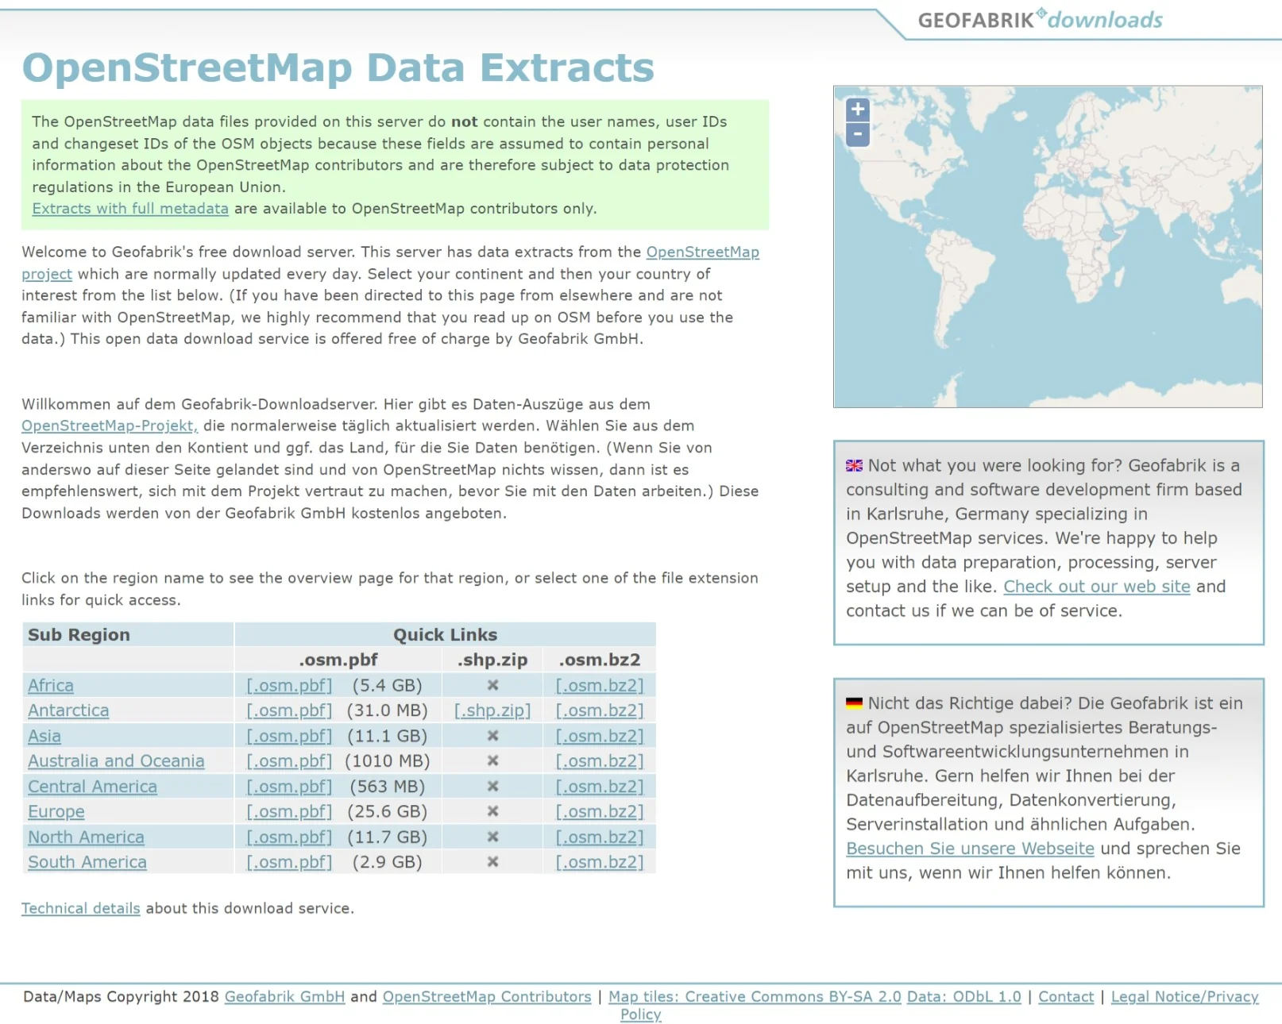1282x1024 pixels.
Task: Download Europe .osm.pbf file
Action: pos(289,812)
